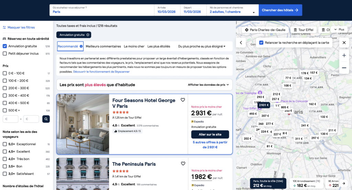Remove the Annulation gratuite filter chip
Image resolution: width=352 pixels, height=190 pixels.
tap(88, 35)
